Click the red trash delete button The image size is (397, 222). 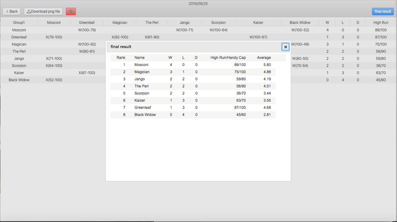tap(71, 11)
